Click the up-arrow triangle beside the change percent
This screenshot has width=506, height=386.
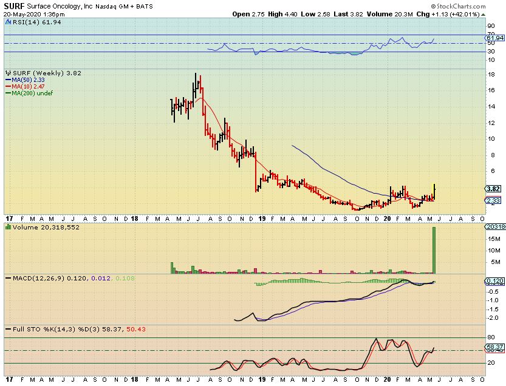point(483,15)
